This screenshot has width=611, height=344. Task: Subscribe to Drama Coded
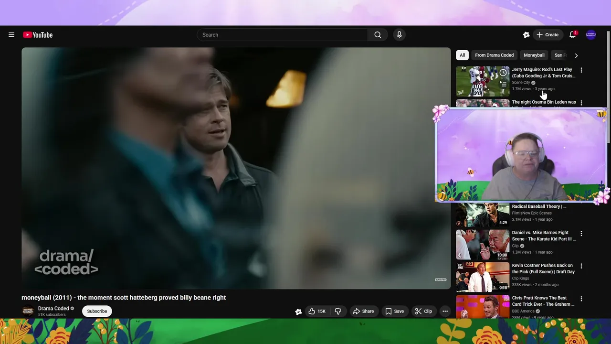(97, 312)
